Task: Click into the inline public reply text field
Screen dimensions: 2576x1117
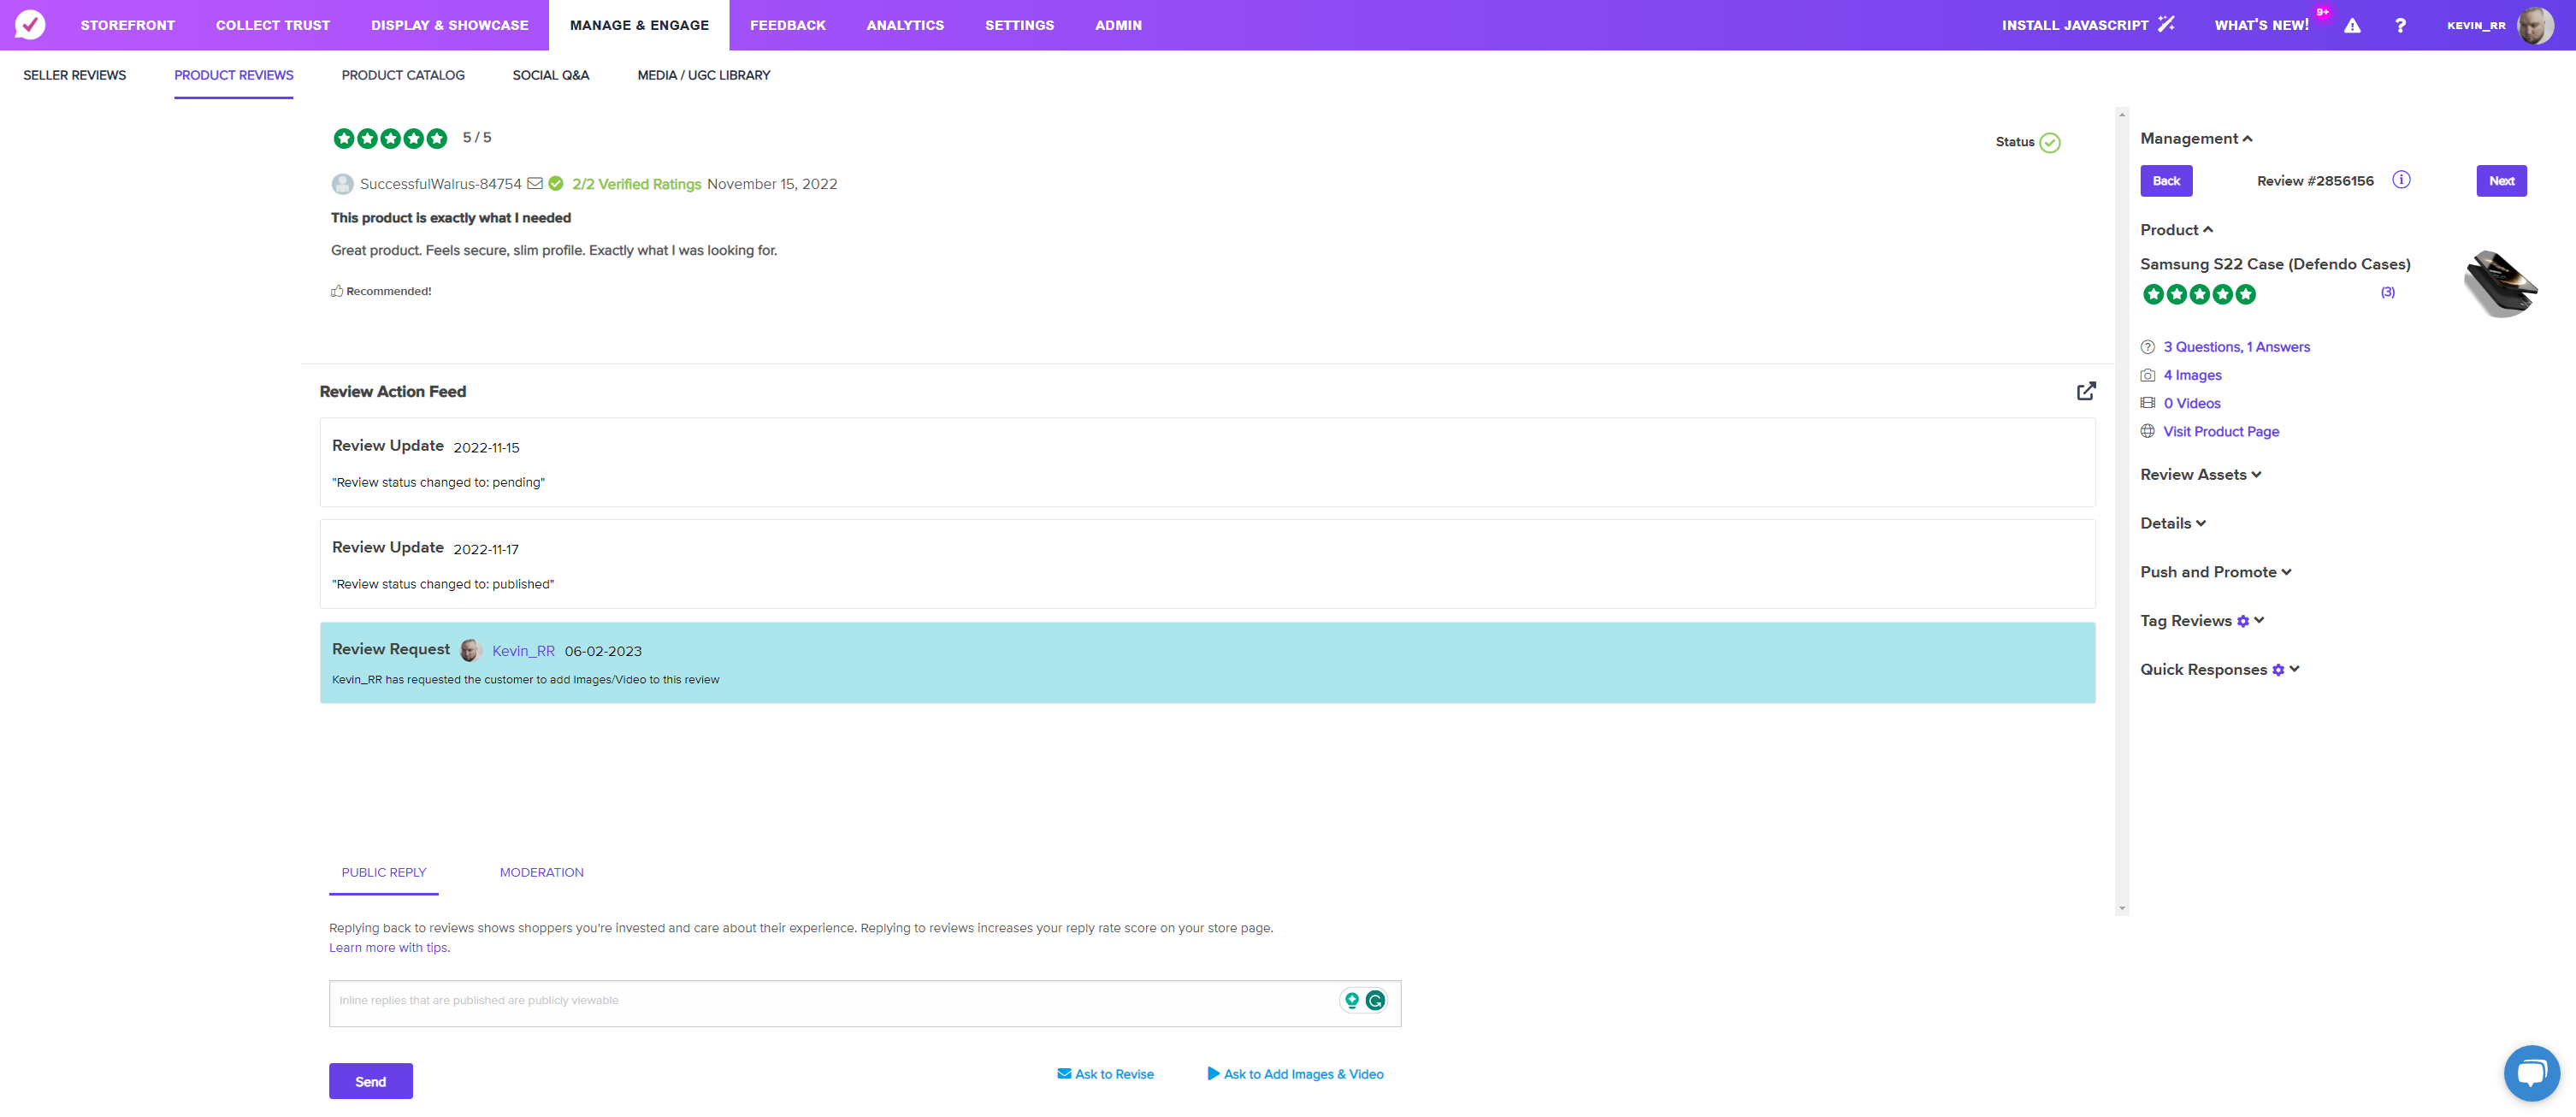Action: (865, 1003)
